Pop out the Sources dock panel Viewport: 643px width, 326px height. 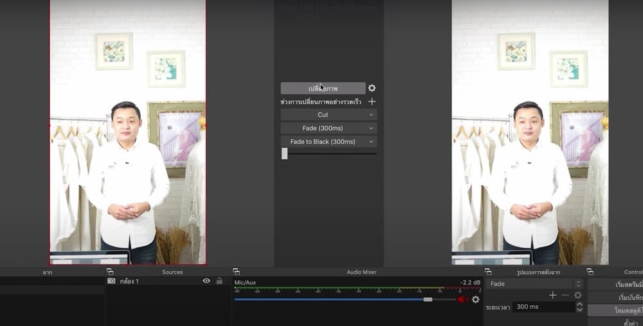pyautogui.click(x=110, y=272)
